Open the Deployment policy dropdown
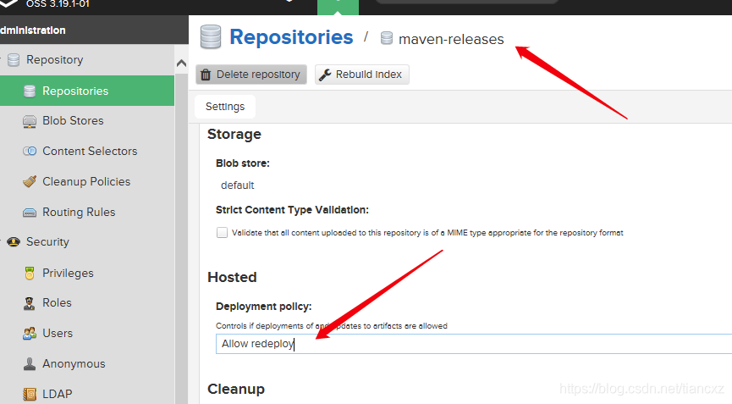 coord(473,344)
